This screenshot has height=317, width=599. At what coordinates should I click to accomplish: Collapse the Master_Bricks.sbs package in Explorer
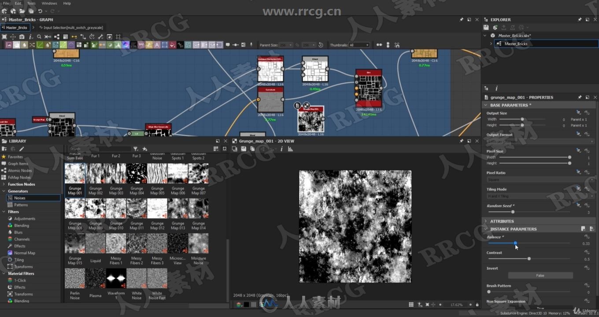tap(485, 36)
